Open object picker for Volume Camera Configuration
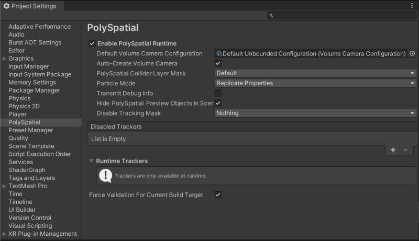The width and height of the screenshot is (419, 241). (412, 54)
